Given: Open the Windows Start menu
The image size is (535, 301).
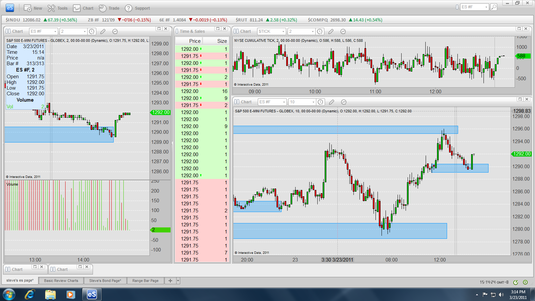Looking at the screenshot, I should (9, 295).
